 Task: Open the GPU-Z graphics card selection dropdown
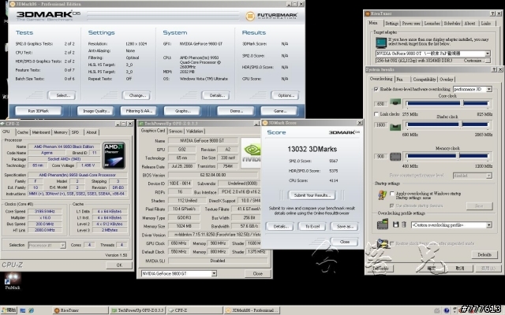click(214, 273)
